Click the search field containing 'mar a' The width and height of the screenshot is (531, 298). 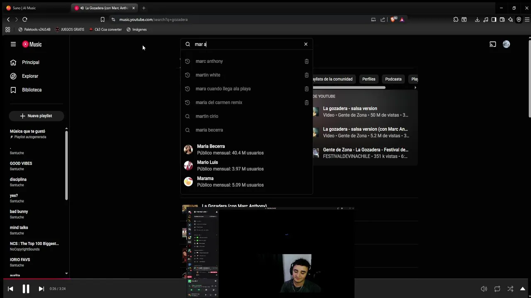(x=246, y=44)
